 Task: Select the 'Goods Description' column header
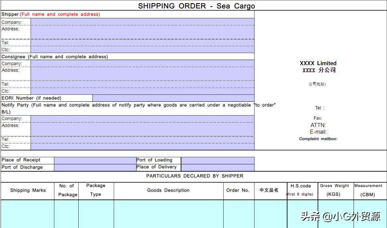coord(168,190)
